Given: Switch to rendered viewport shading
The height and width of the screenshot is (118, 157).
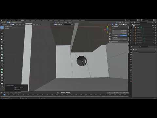Looking at the screenshot, I should point(127,24).
